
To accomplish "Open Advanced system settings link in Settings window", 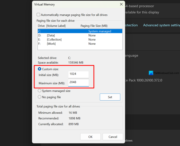I will (x=161, y=25).
